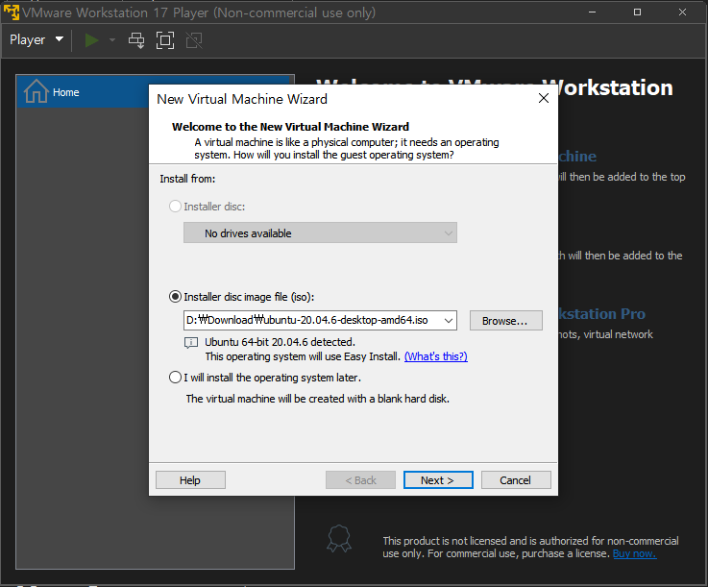Choose I will install the operating system later
The image size is (708, 587).
[175, 377]
